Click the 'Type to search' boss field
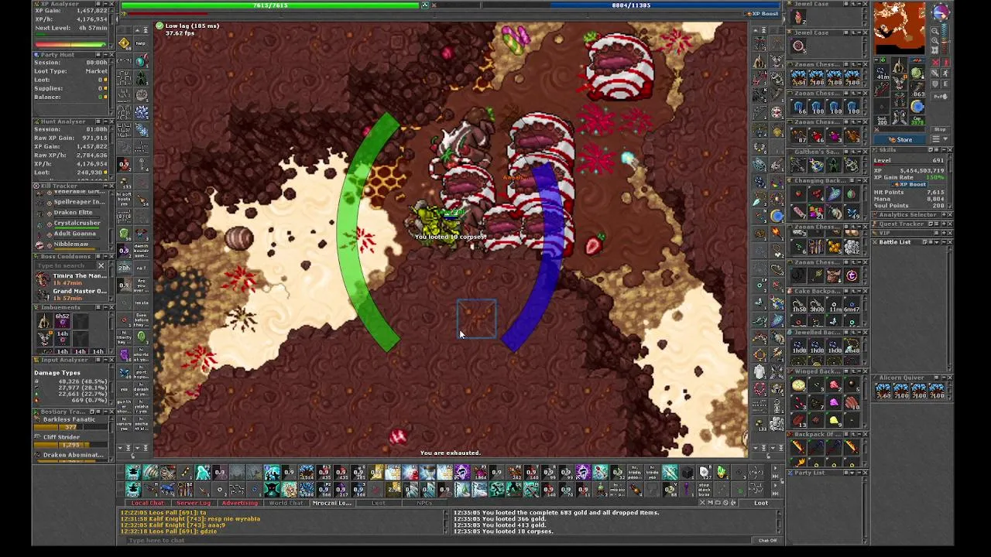This screenshot has height=557, width=991. coord(64,265)
